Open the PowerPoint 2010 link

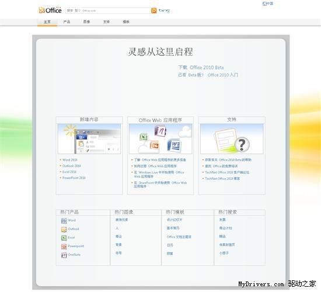pos(74,178)
